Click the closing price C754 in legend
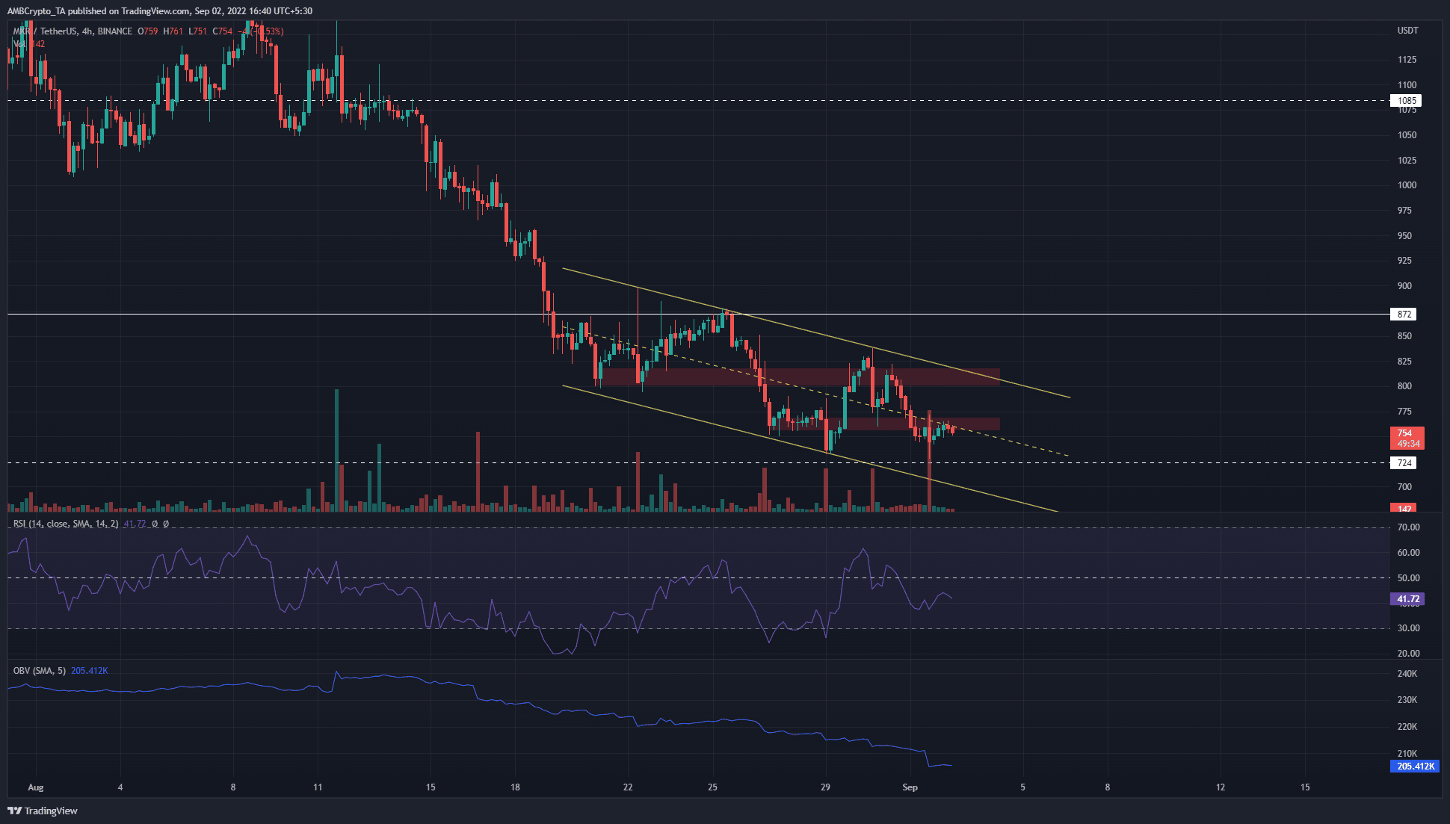 click(223, 31)
